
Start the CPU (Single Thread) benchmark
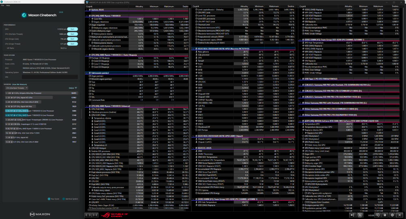[73, 44]
